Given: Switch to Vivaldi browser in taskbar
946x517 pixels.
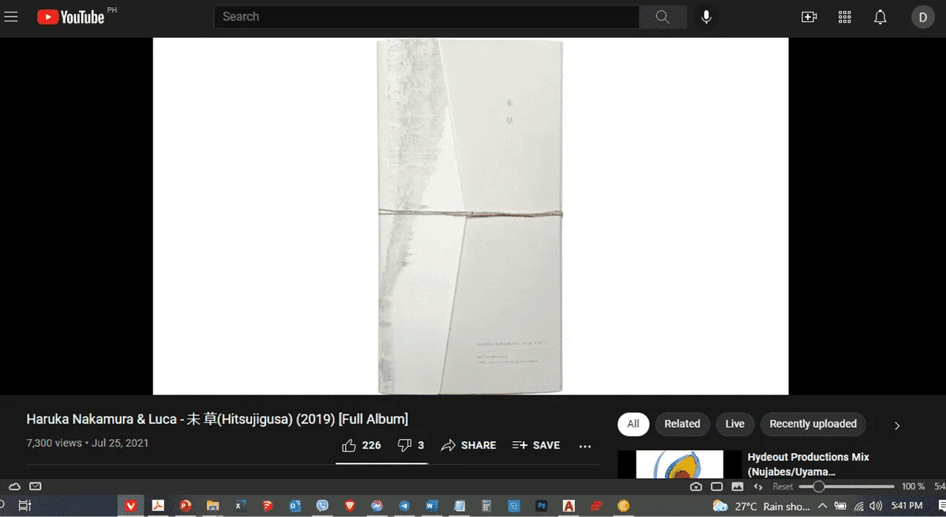Looking at the screenshot, I should [x=130, y=505].
